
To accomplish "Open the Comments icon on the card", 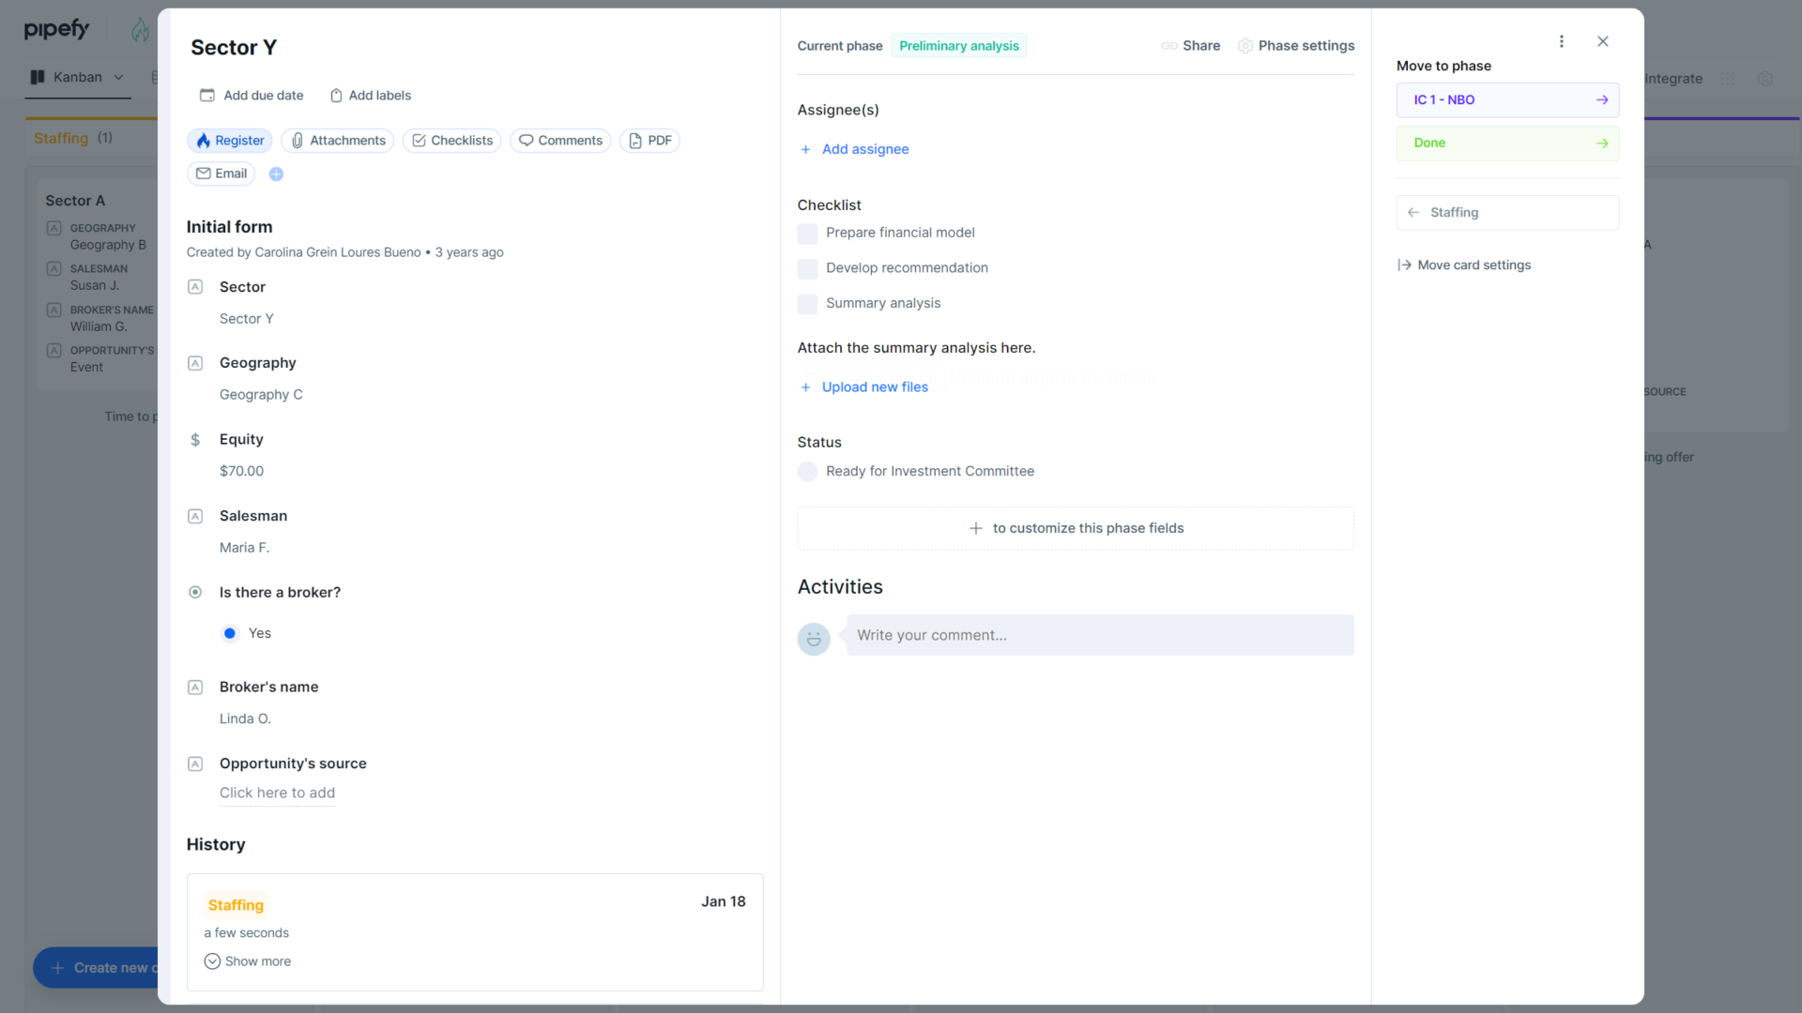I will [x=527, y=141].
